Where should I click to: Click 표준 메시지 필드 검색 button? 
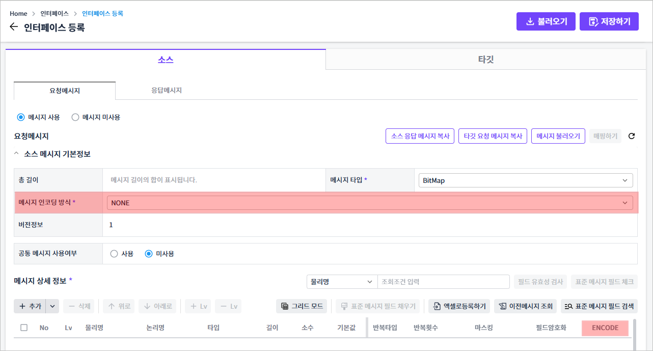click(600, 306)
